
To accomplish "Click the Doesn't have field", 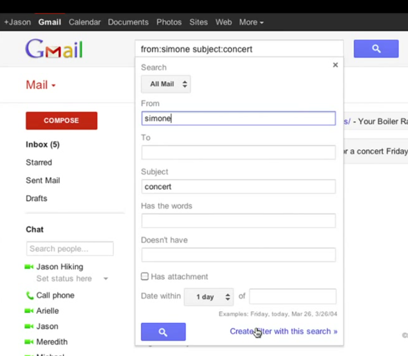I will tap(239, 255).
